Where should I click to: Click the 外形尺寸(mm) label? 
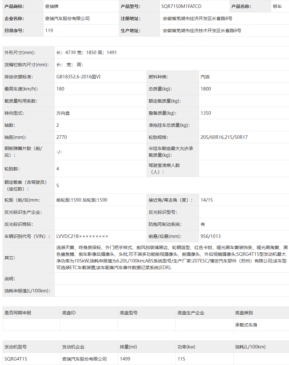pyautogui.click(x=20, y=53)
